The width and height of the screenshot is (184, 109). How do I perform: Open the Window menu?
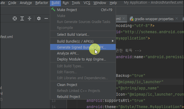tap(100, 3)
